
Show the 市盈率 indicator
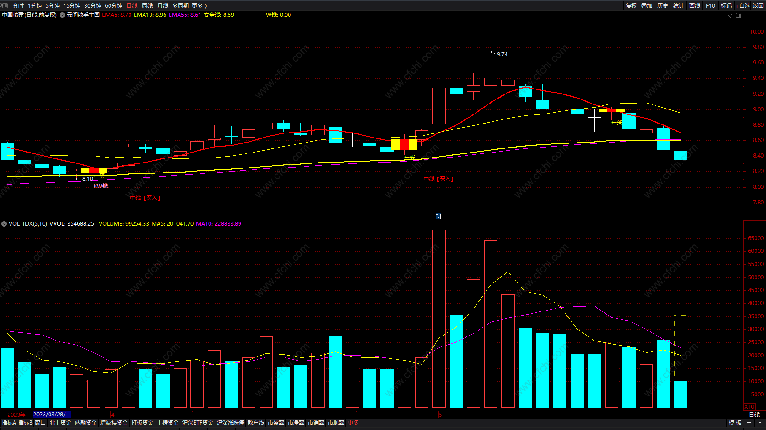coord(276,423)
